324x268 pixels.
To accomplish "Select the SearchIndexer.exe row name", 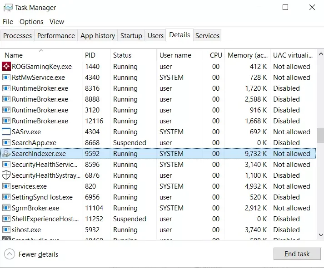I will [39, 154].
